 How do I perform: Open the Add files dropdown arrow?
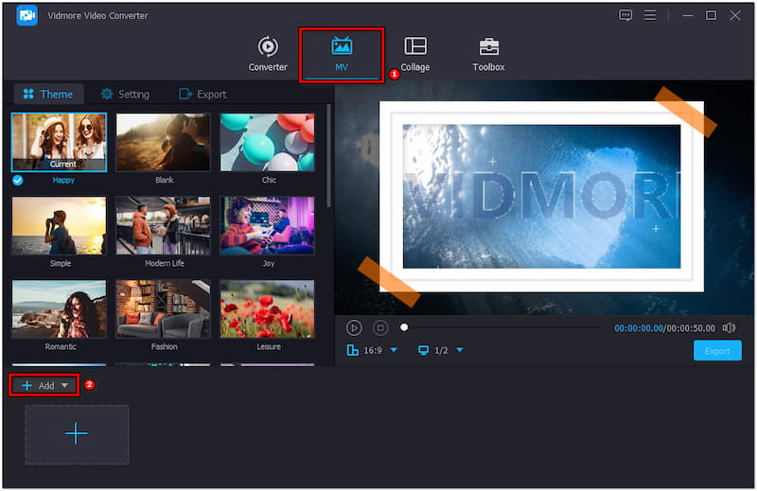click(64, 386)
